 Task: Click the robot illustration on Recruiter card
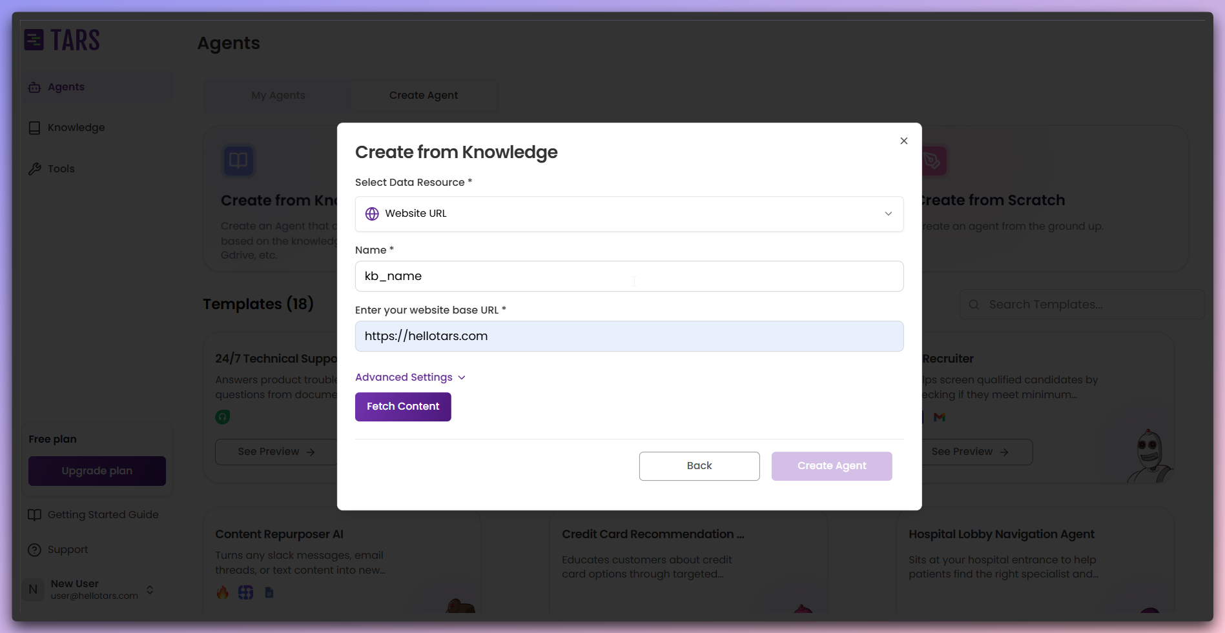(1150, 457)
